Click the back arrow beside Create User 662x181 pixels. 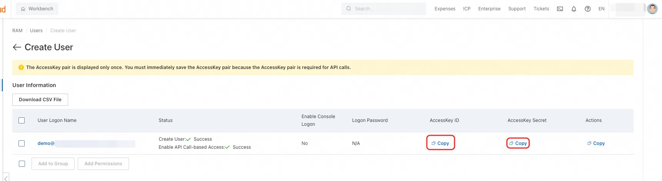click(x=17, y=47)
